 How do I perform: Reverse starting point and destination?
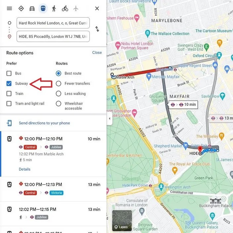pyautogui.click(x=97, y=29)
